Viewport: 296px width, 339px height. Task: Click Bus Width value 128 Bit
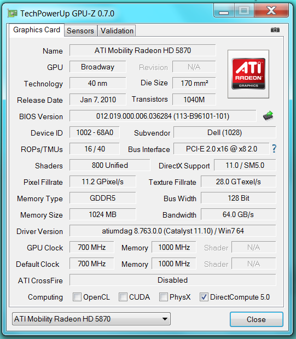[x=239, y=198]
